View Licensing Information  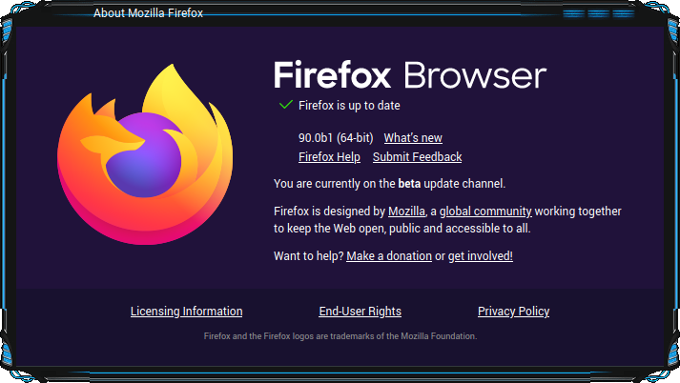pyautogui.click(x=186, y=312)
